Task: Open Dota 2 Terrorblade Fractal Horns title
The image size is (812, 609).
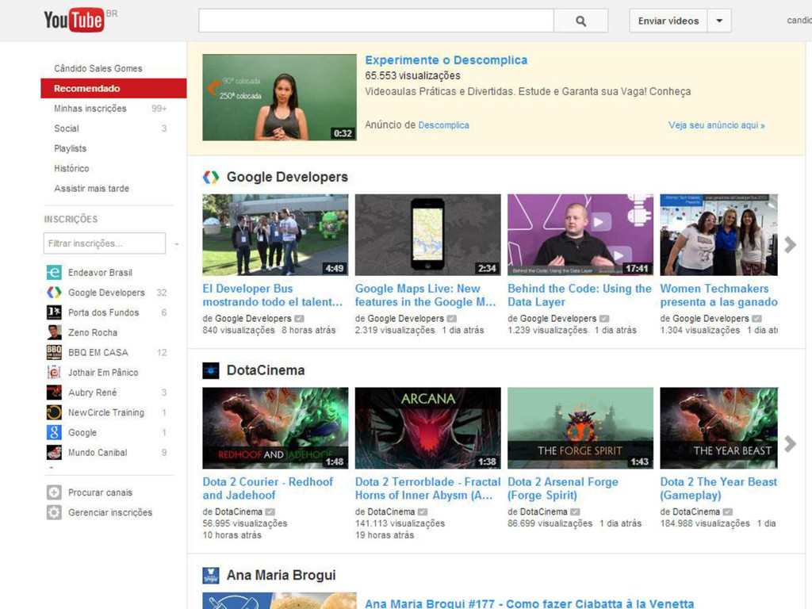Action: [427, 488]
